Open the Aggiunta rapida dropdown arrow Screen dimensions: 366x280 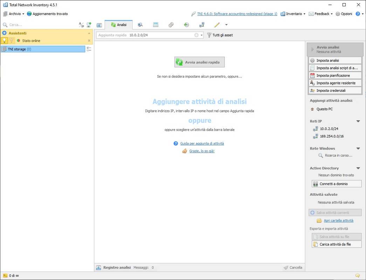(x=202, y=35)
